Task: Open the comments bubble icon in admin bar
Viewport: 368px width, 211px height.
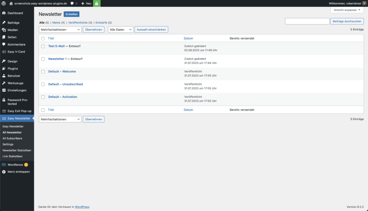Action: (72, 4)
